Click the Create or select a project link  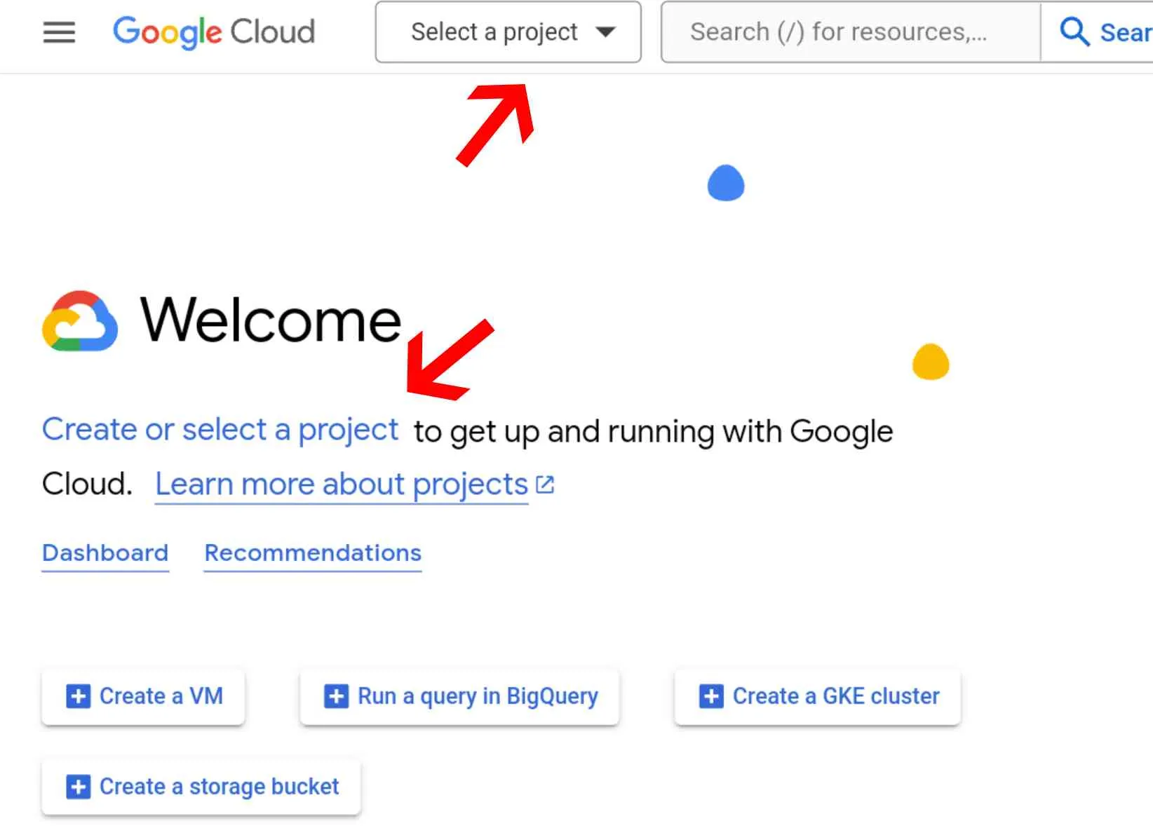pyautogui.click(x=220, y=430)
